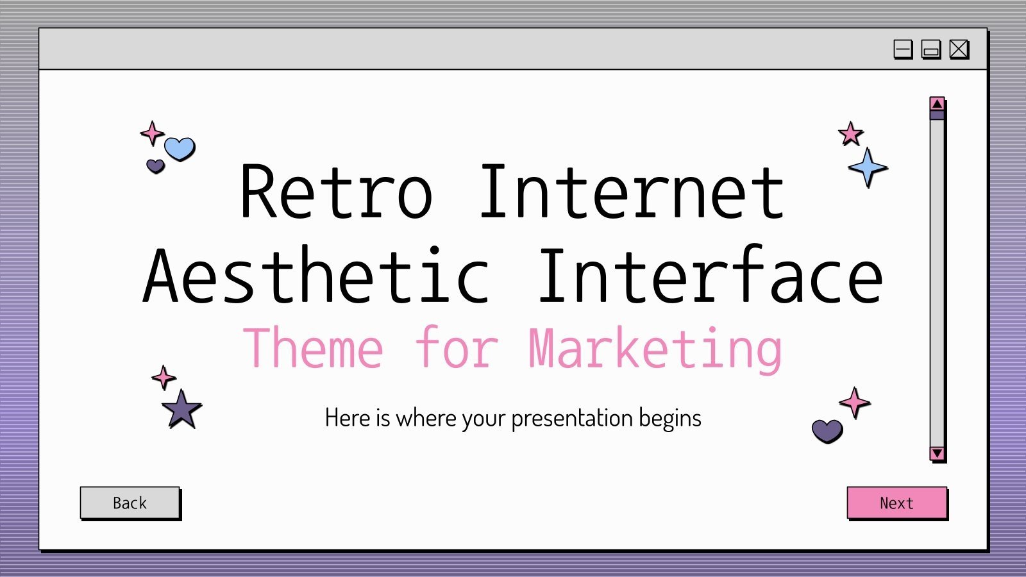
Task: Select the blue heart icon near the title
Action: pyautogui.click(x=180, y=149)
